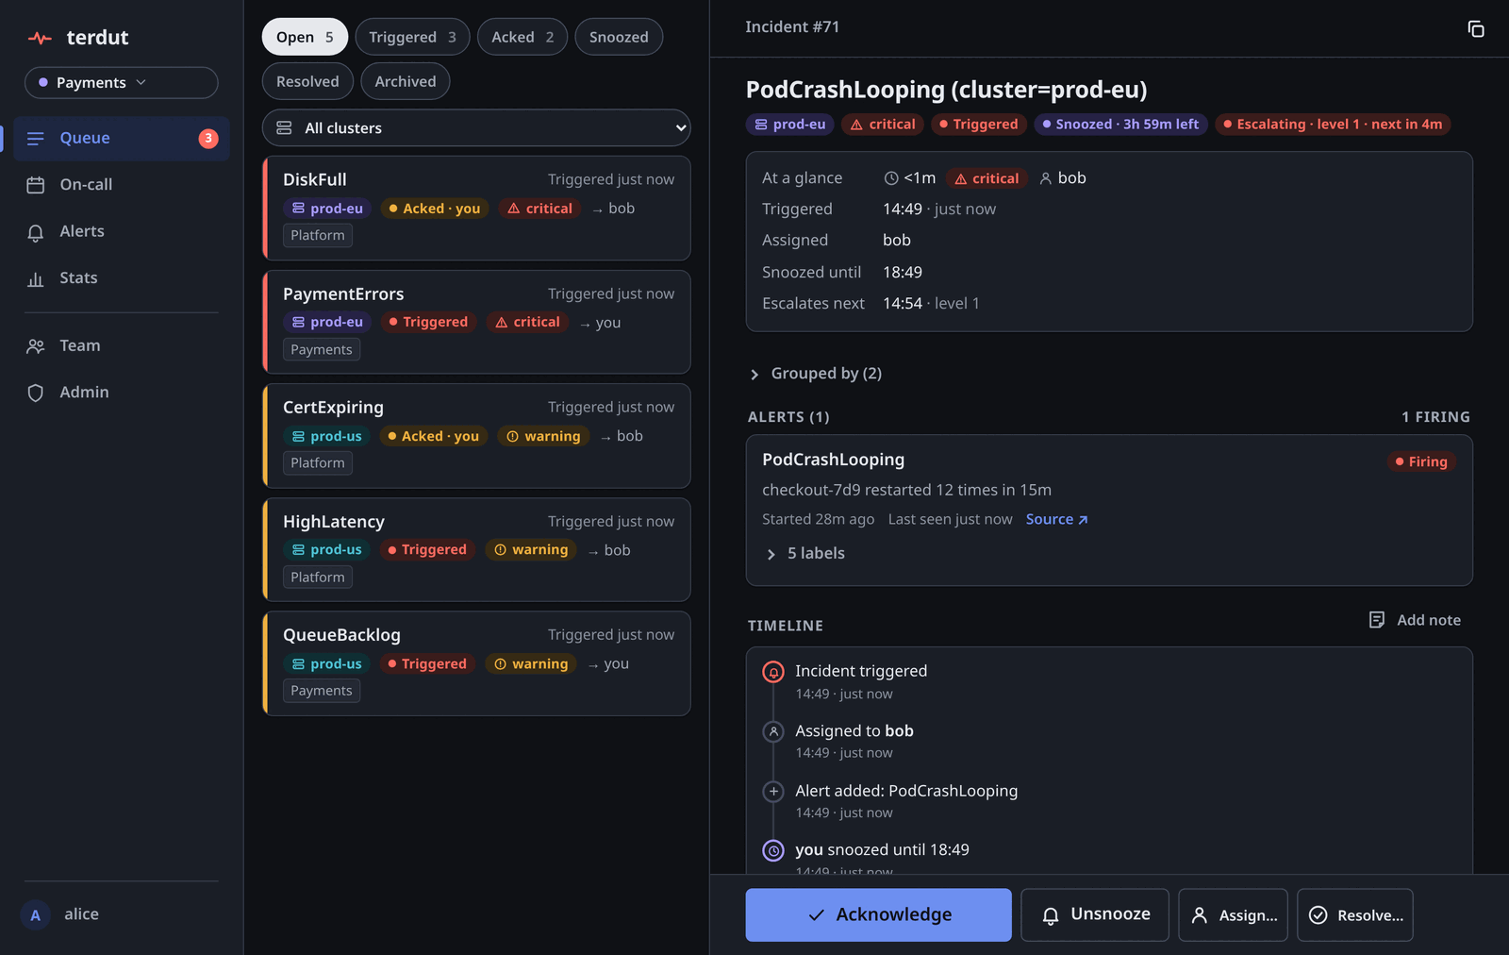Click the PodCrashLooping alert title

pyautogui.click(x=833, y=460)
